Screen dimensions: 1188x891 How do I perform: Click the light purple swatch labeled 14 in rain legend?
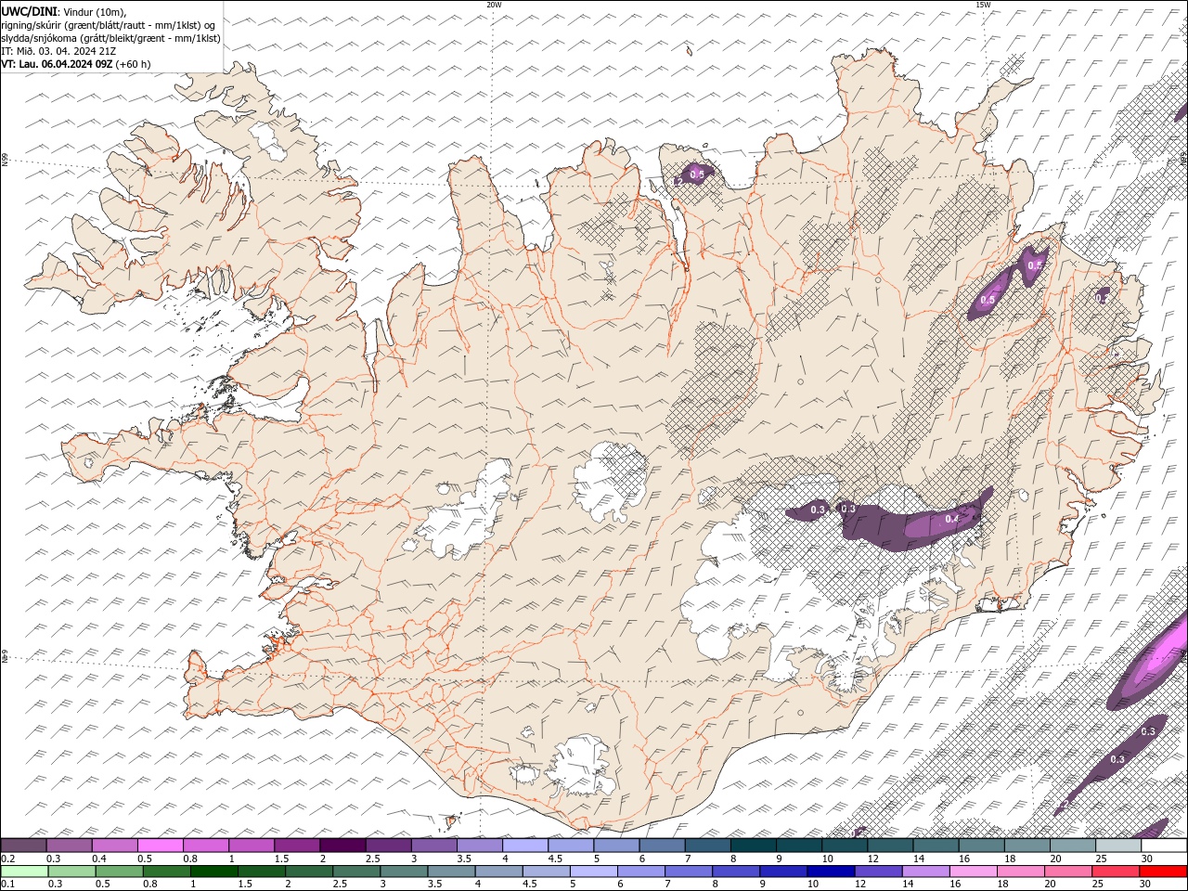(924, 872)
